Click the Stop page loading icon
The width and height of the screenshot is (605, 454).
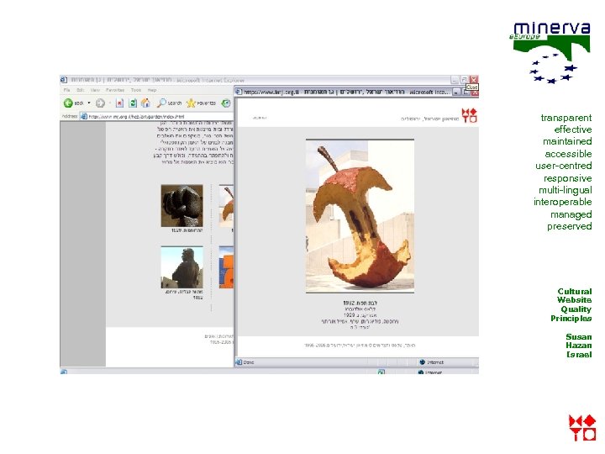click(x=119, y=103)
